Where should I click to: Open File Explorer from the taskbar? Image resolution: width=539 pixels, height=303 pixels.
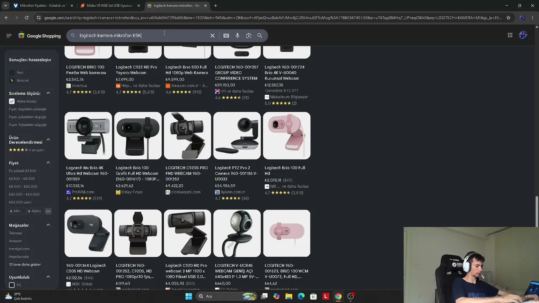point(289,296)
